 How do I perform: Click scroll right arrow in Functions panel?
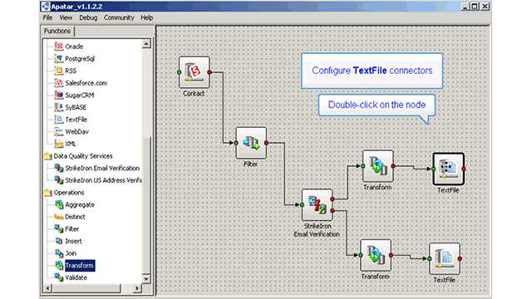tap(137, 288)
